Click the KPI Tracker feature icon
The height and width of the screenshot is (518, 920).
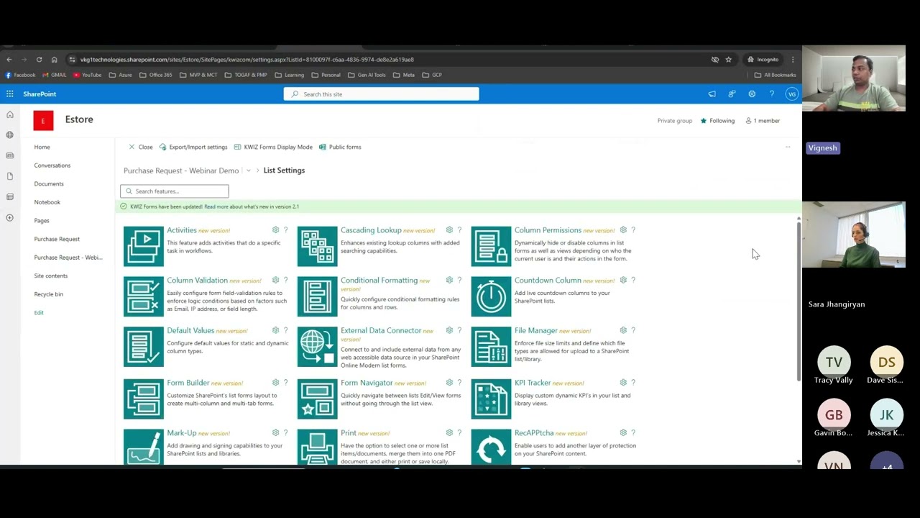click(x=491, y=399)
